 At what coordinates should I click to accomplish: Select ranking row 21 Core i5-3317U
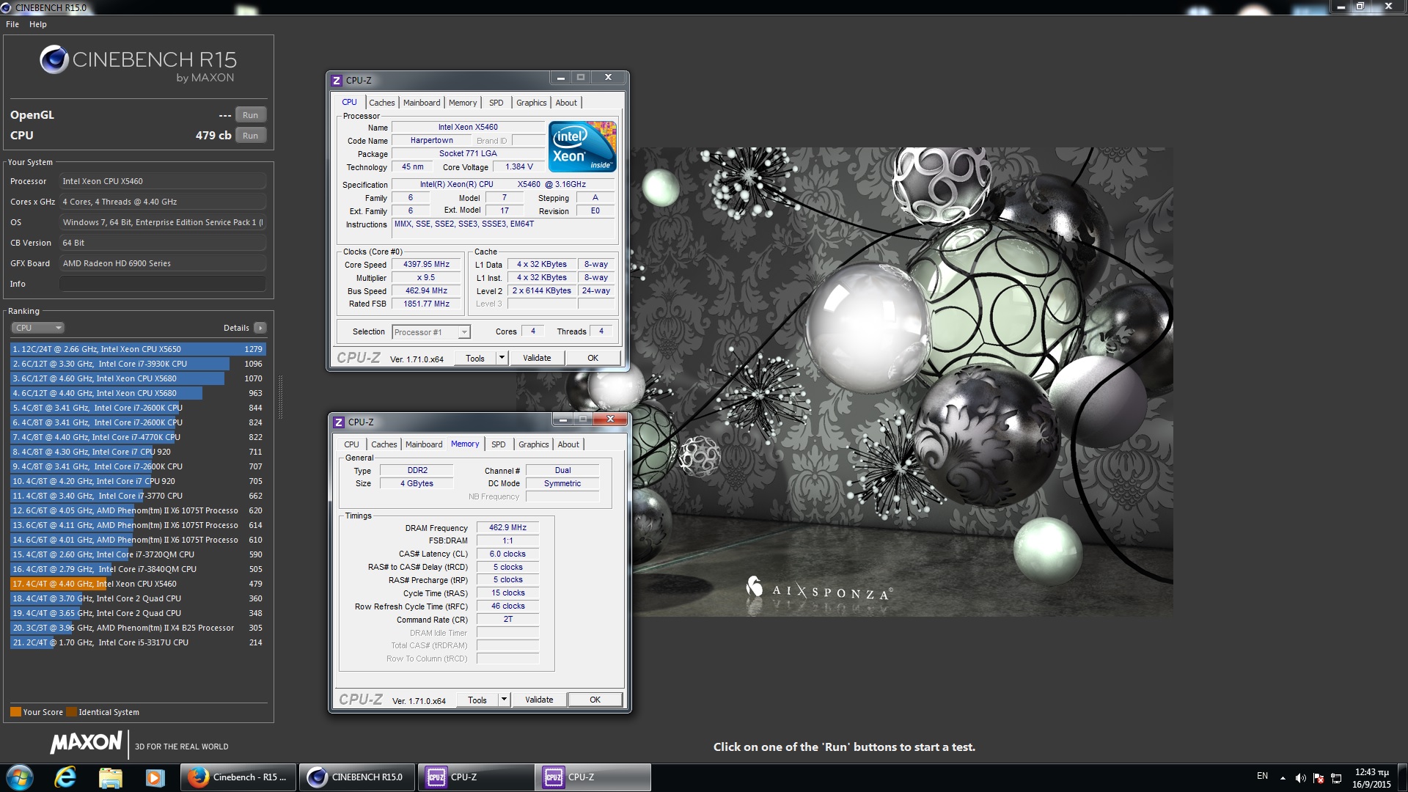tap(138, 642)
